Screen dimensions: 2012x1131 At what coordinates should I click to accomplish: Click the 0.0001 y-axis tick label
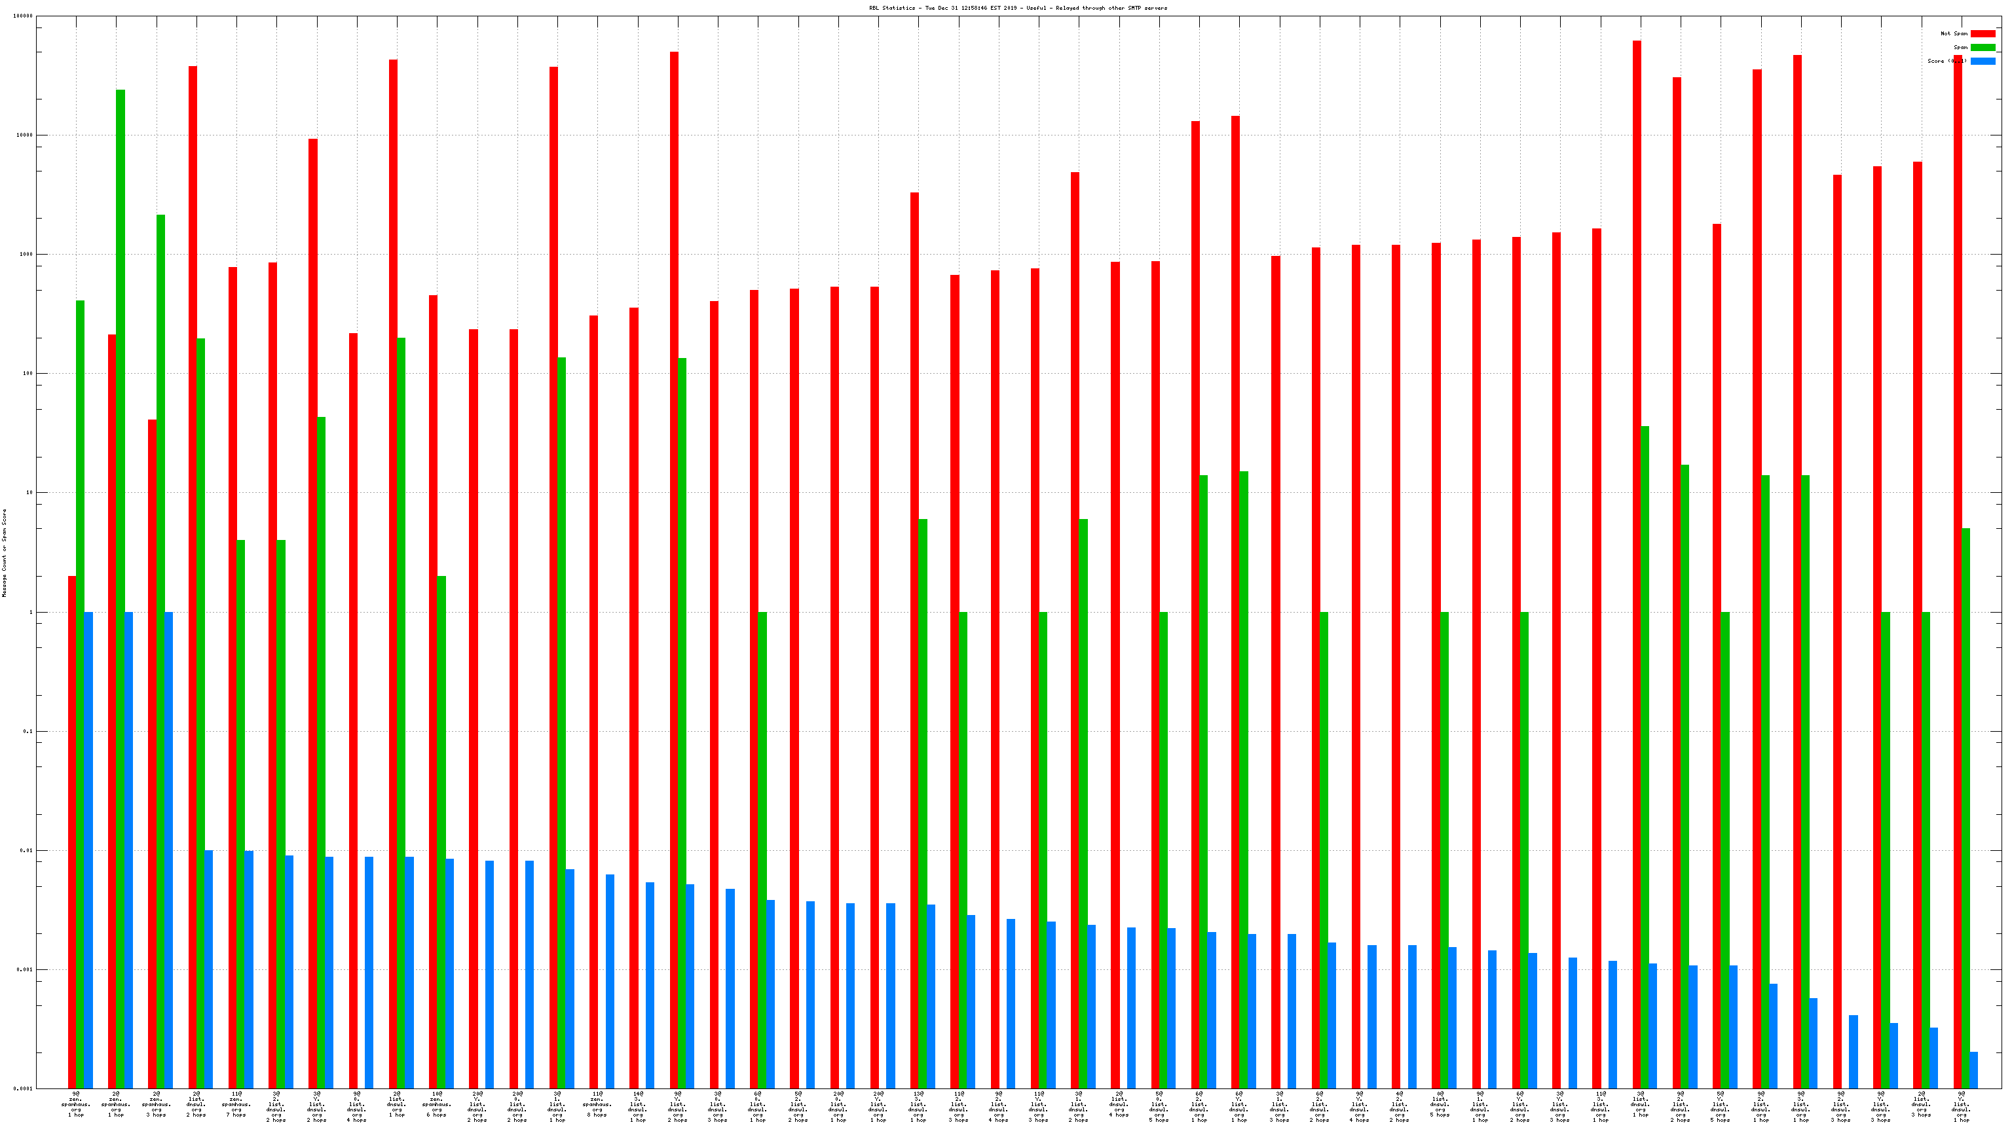(x=24, y=1089)
